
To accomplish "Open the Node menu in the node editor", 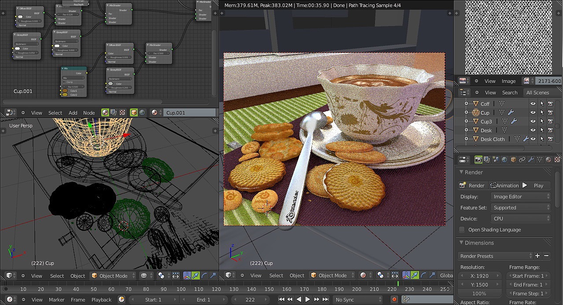I will coord(89,112).
